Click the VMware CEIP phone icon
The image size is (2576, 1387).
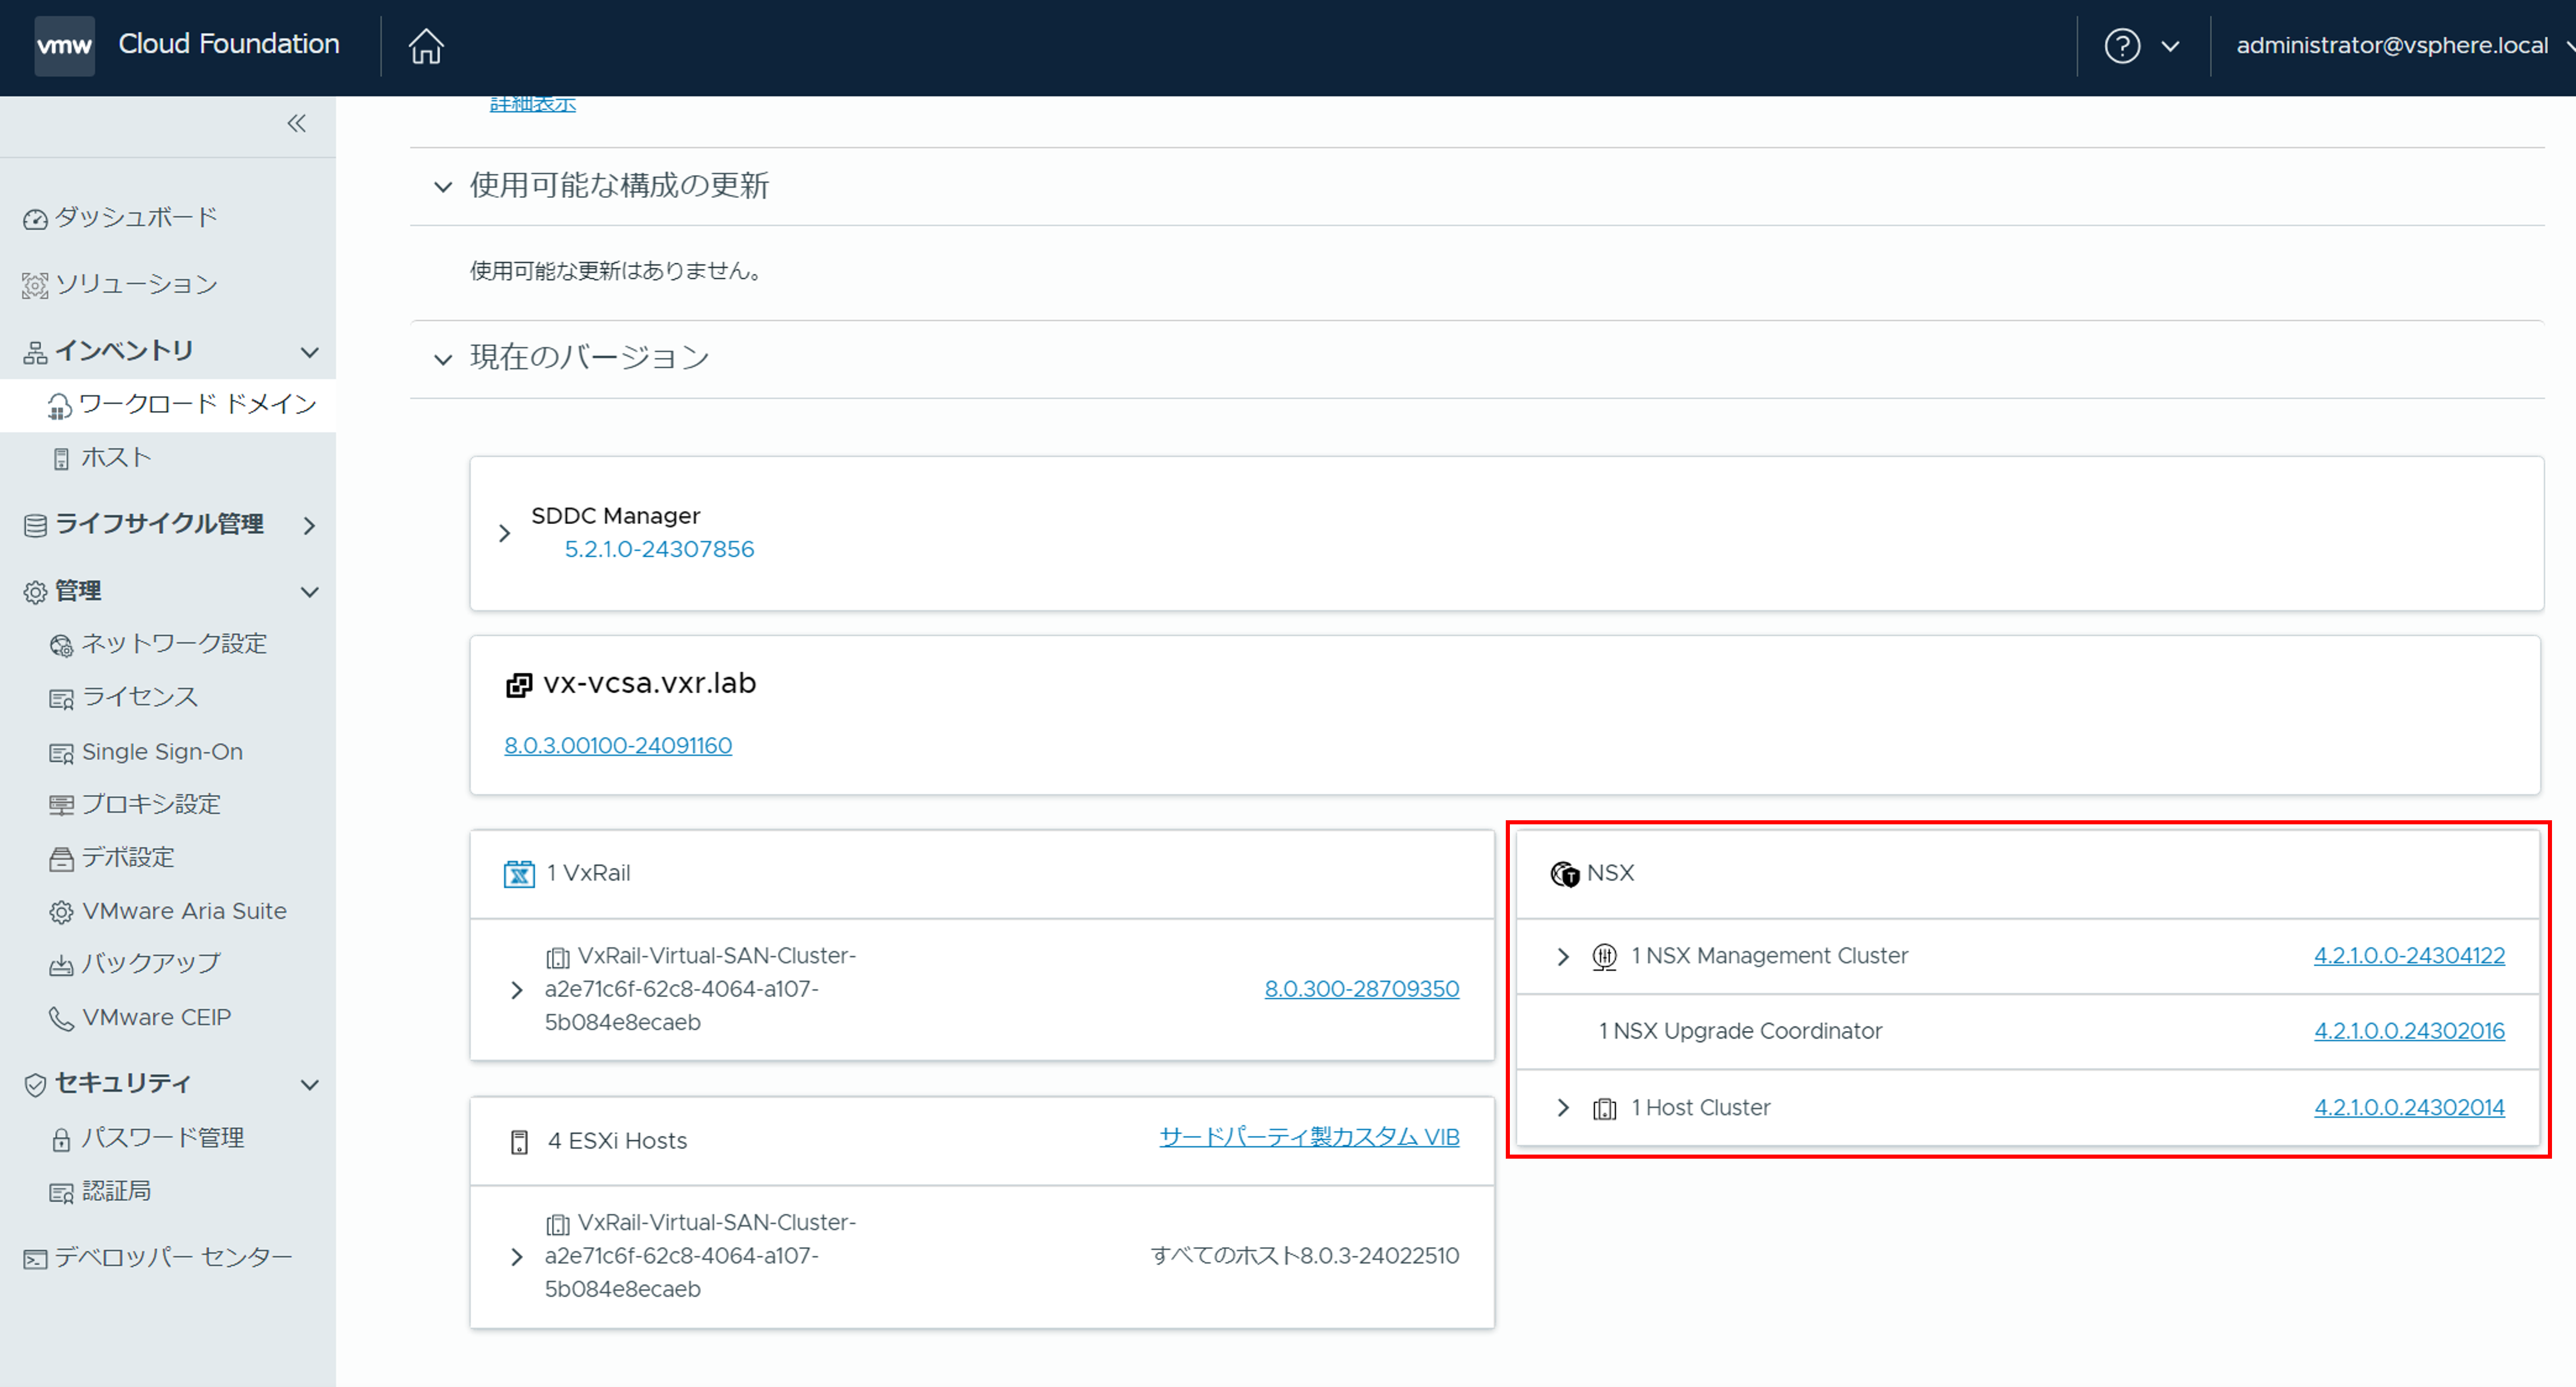pos(61,1018)
